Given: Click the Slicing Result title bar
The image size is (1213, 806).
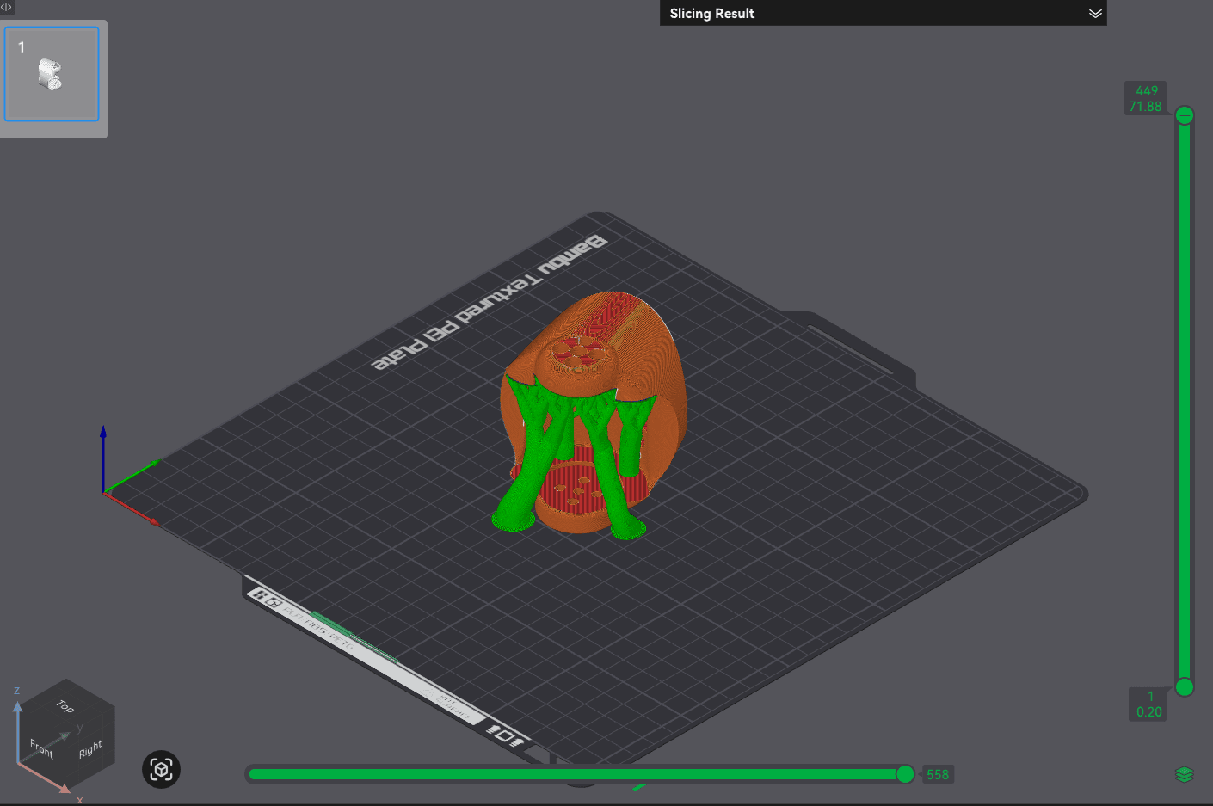Looking at the screenshot, I should tap(712, 13).
